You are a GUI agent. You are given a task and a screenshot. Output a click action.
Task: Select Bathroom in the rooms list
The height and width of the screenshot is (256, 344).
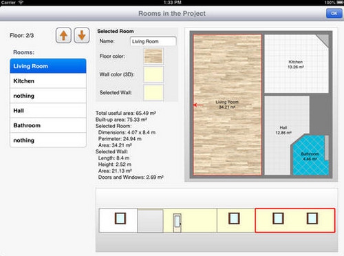point(48,125)
